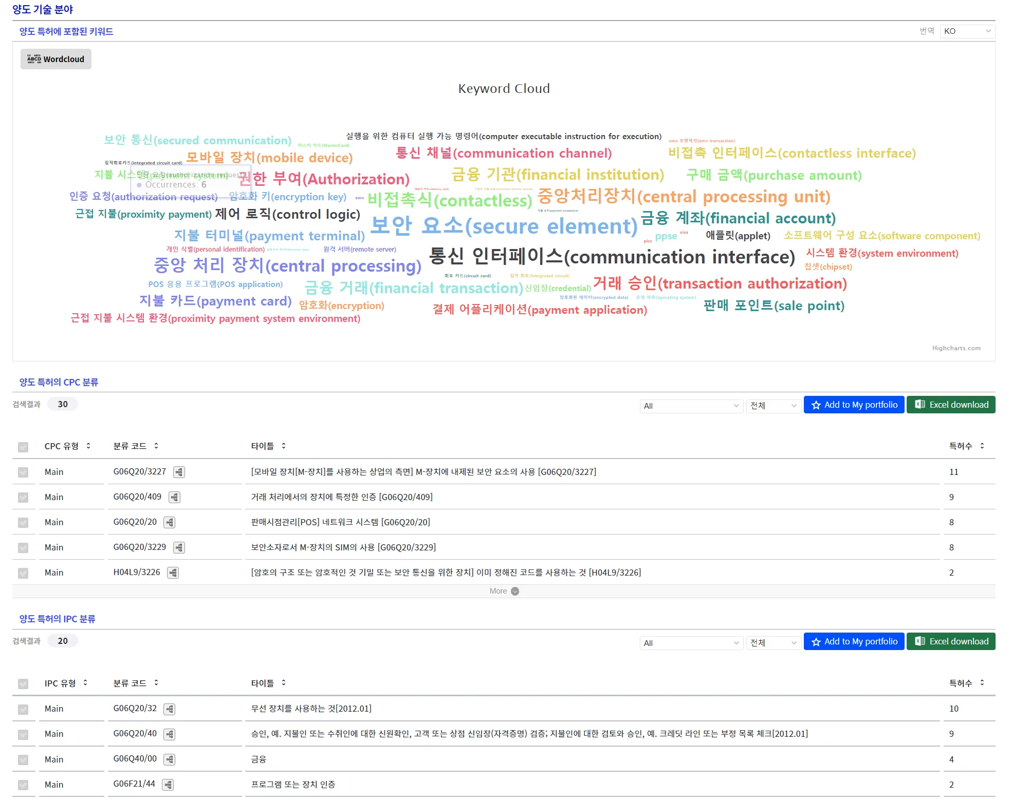
Task: Click tree icon beside G06F21/44 code
Action: [x=168, y=785]
